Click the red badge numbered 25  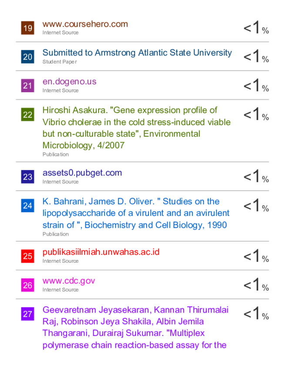pos(27,256)
